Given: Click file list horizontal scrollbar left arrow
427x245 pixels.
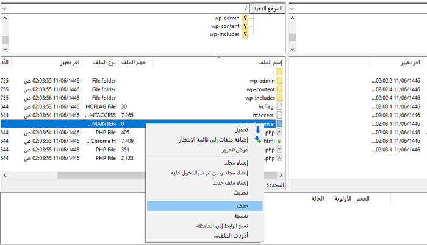Looking at the screenshot, I should tap(5, 175).
